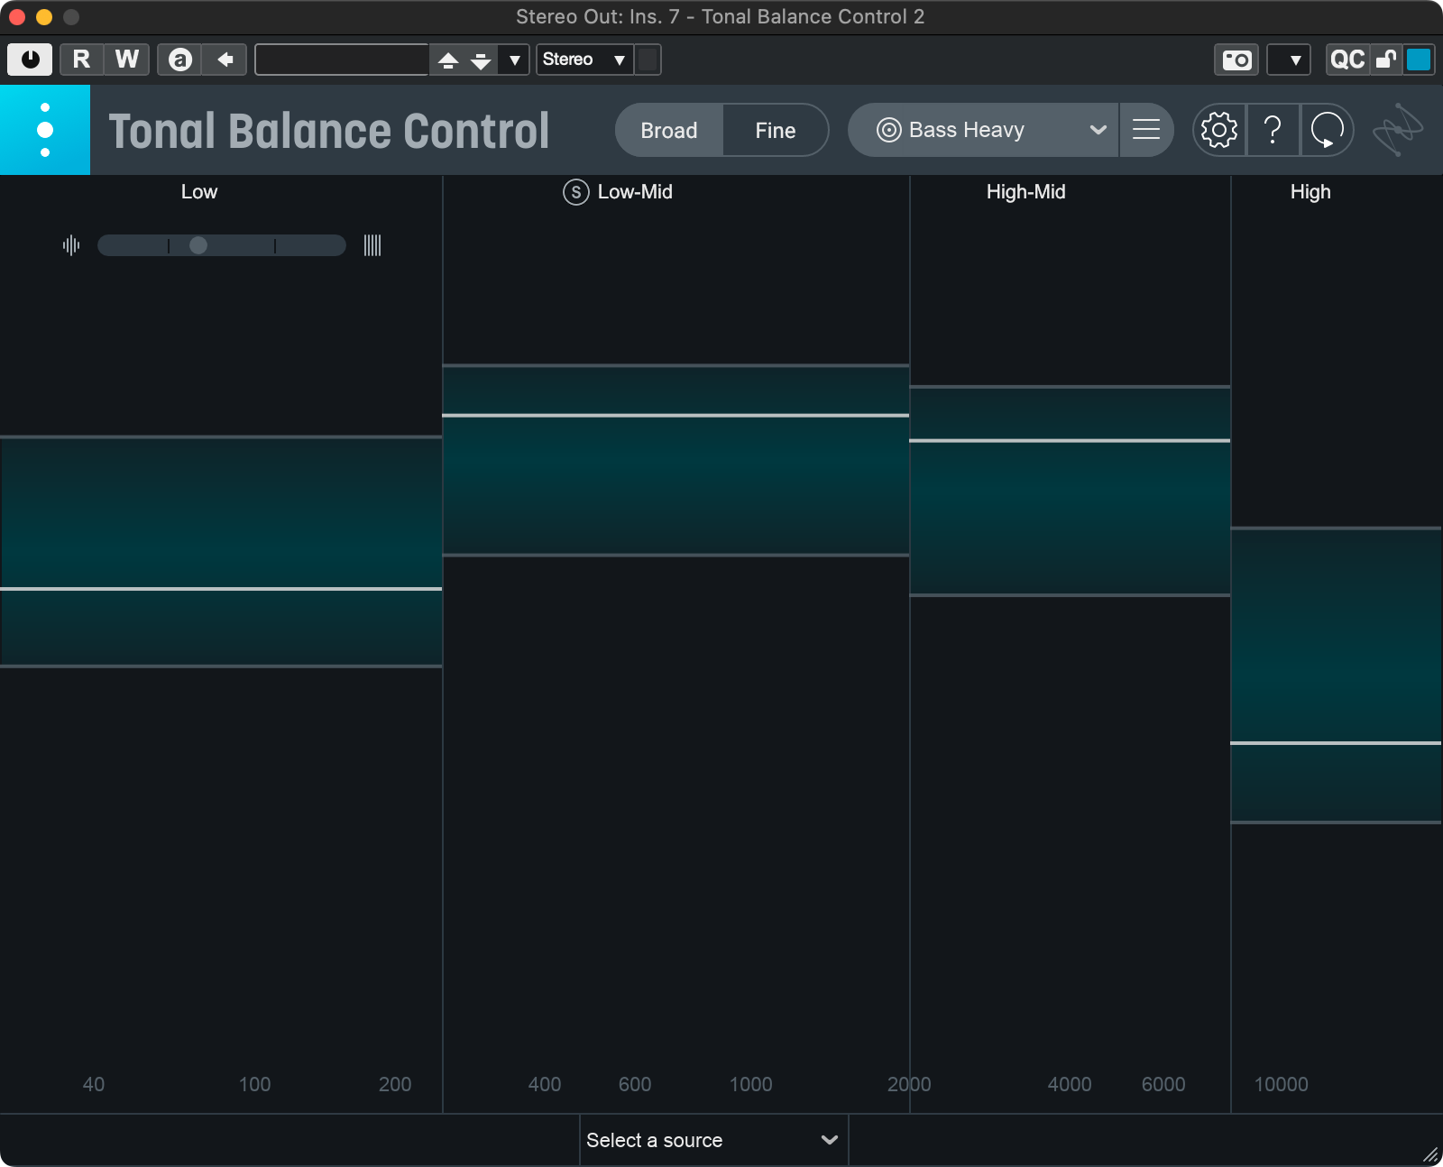Image resolution: width=1443 pixels, height=1167 pixels.
Task: Click the circular reset arrow icon
Action: click(x=1328, y=130)
